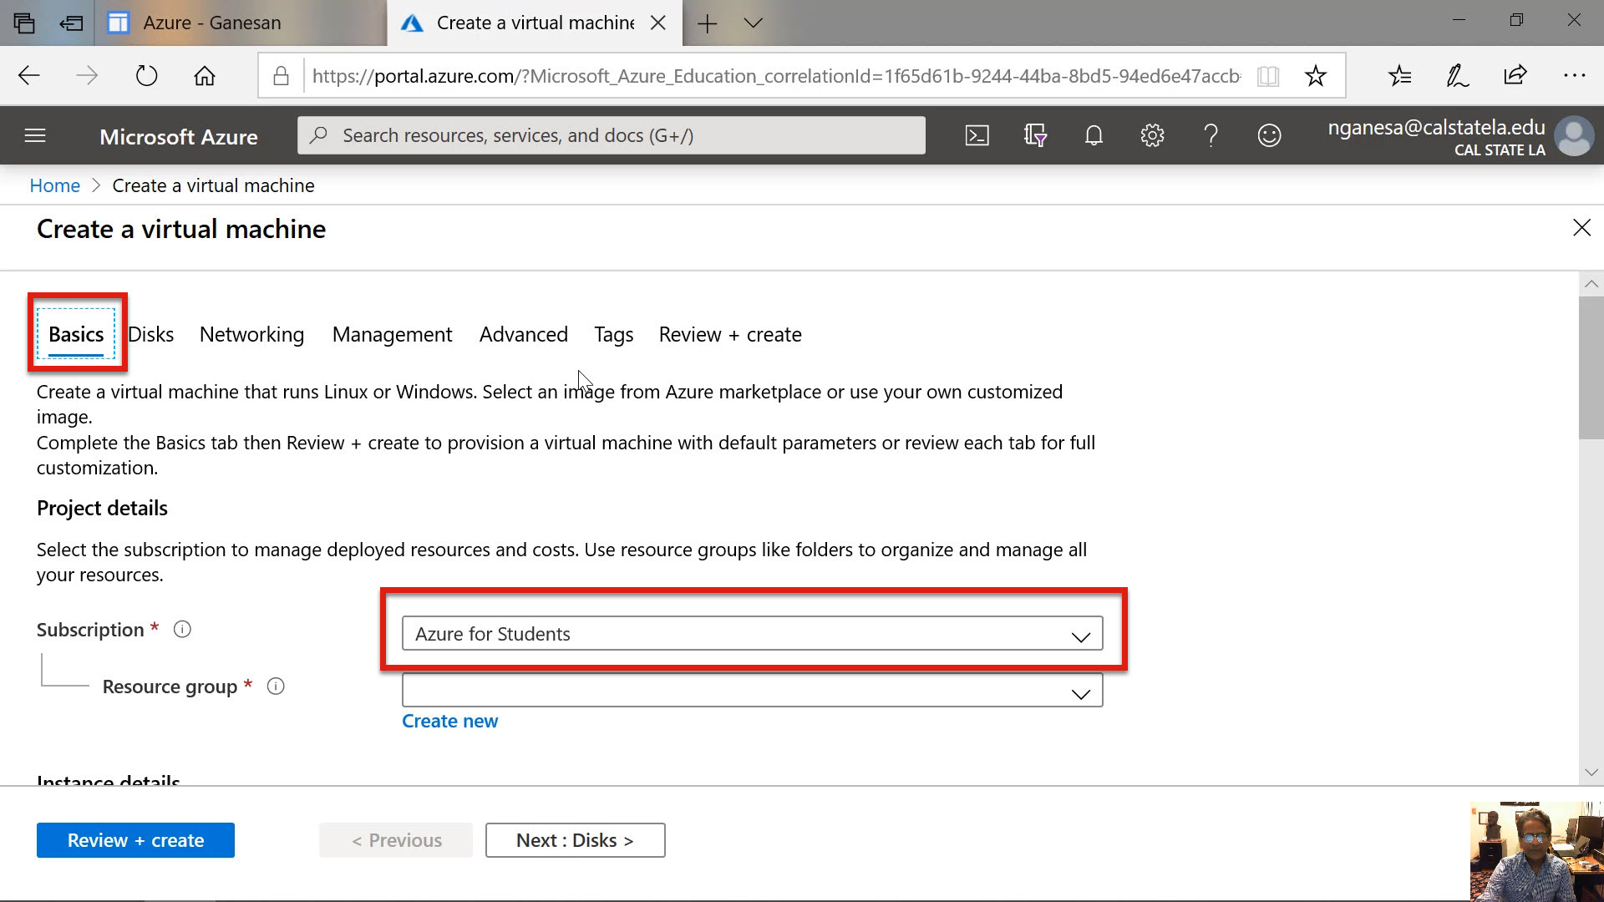Add page to favorites star

pyautogui.click(x=1315, y=76)
